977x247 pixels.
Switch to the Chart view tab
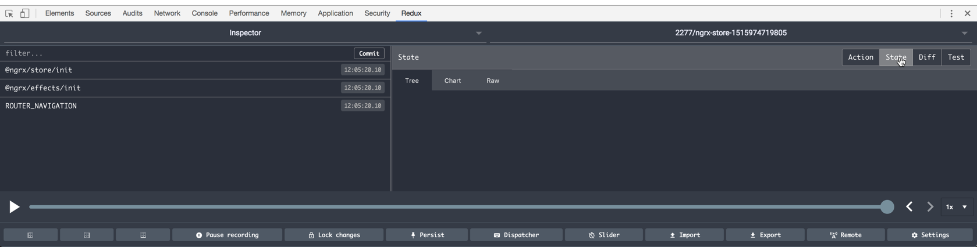453,81
